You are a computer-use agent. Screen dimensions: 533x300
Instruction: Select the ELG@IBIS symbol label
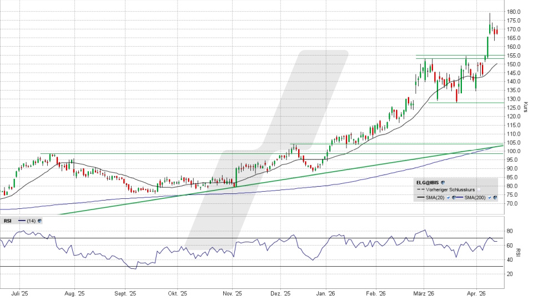click(428, 183)
